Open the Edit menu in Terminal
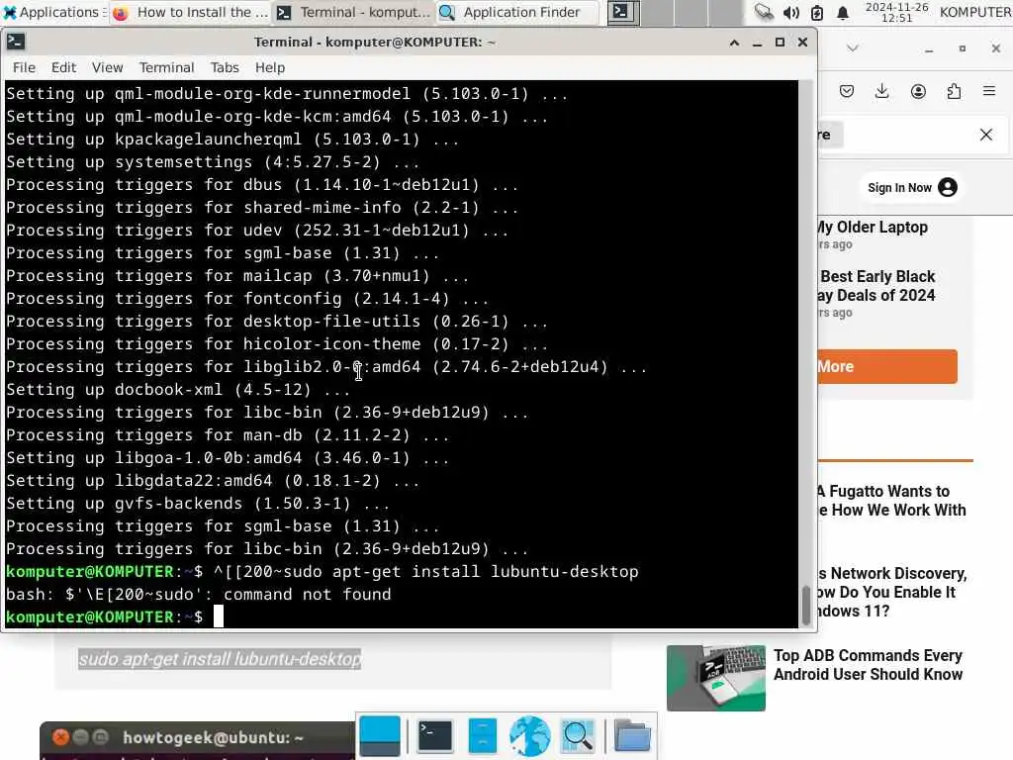Viewport: 1013px width, 760px height. 63,67
